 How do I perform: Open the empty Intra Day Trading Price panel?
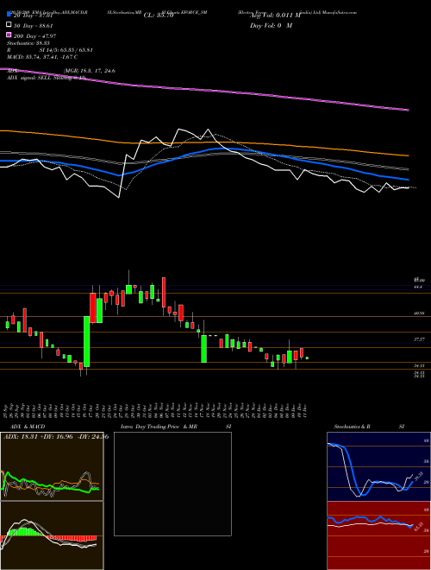point(172,484)
